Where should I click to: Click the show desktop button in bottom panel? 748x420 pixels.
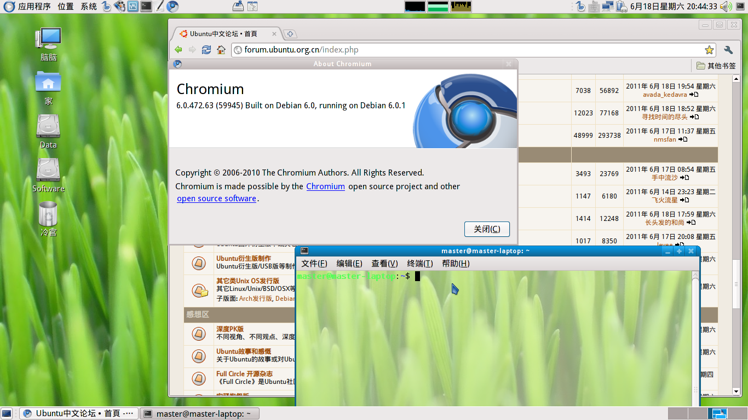pos(8,413)
